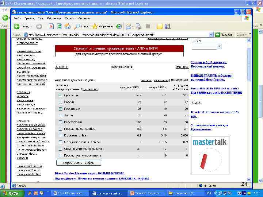Click the Media globe toolbar icon
The width and height of the screenshot is (263, 197).
(119, 26)
